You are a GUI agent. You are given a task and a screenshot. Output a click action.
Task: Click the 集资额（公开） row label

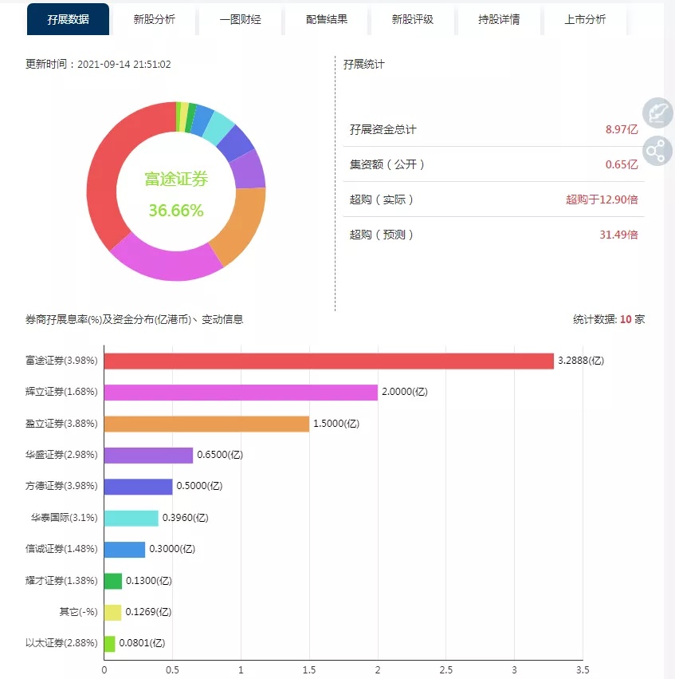click(x=388, y=164)
